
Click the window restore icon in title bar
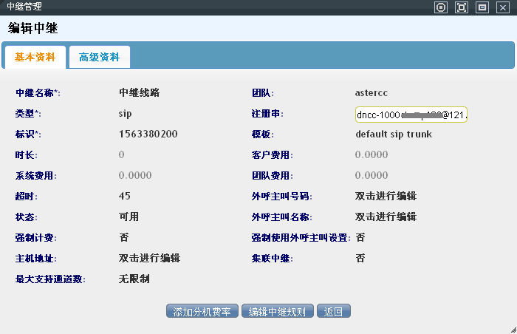point(482,7)
